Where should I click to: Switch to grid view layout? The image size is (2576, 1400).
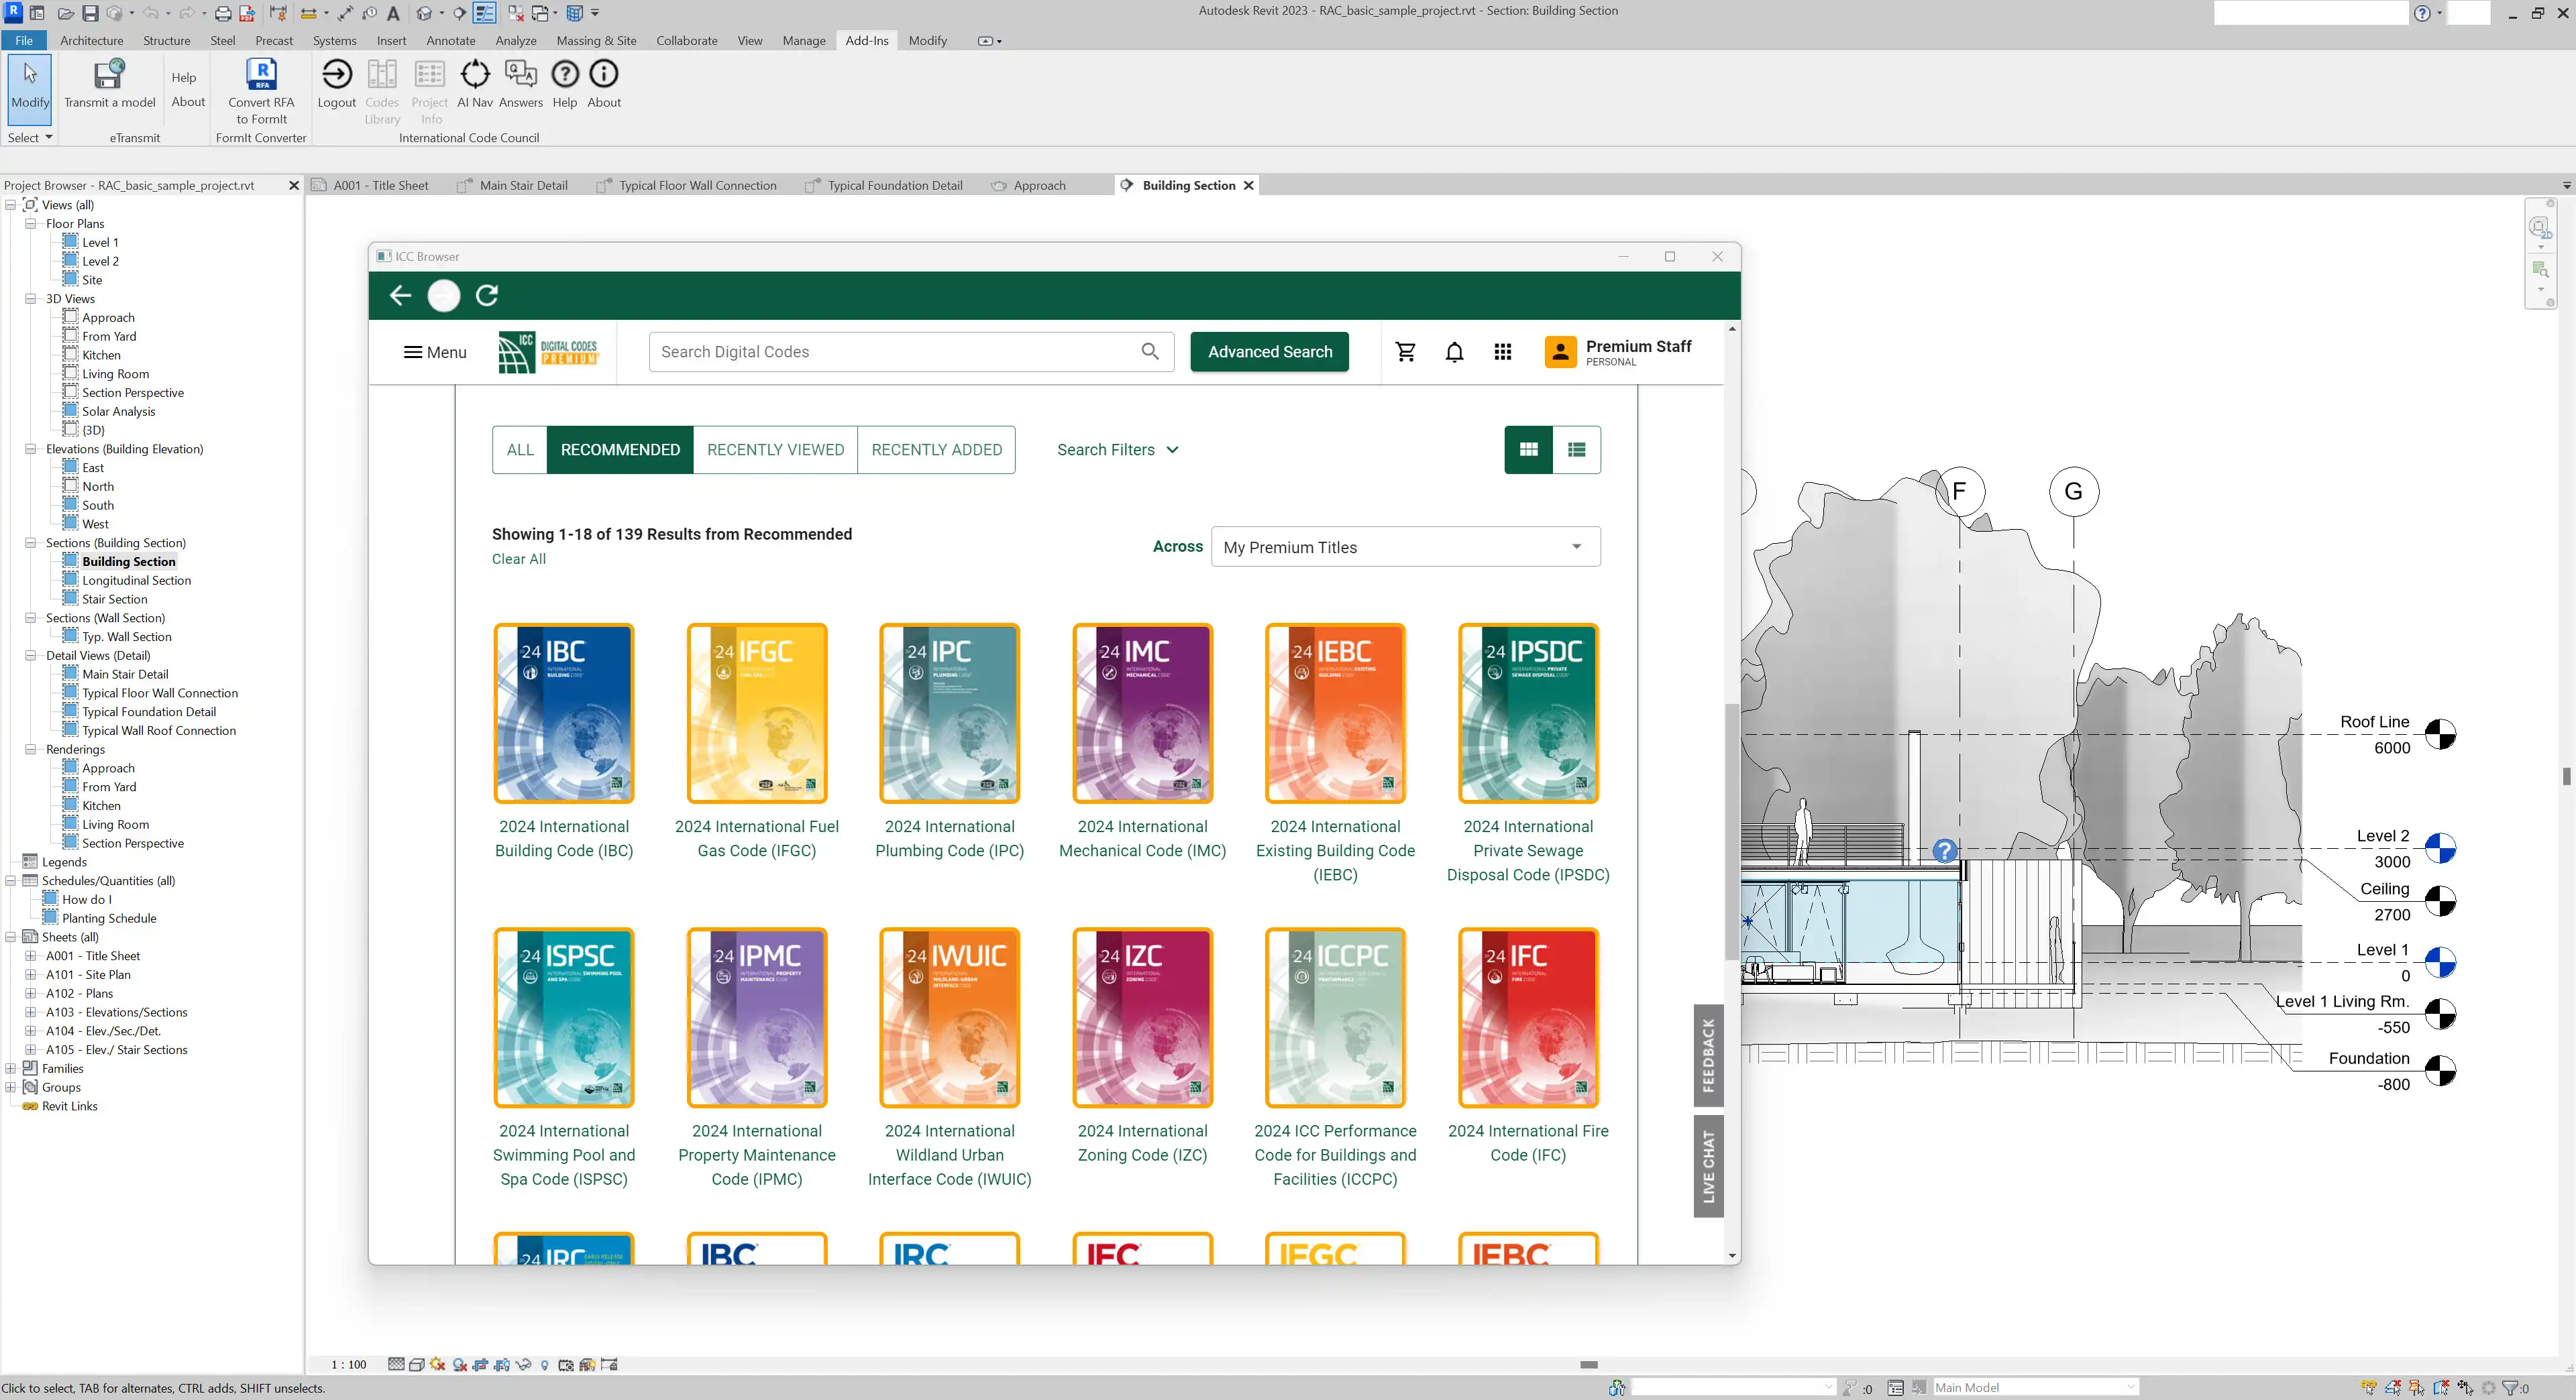(1528, 450)
